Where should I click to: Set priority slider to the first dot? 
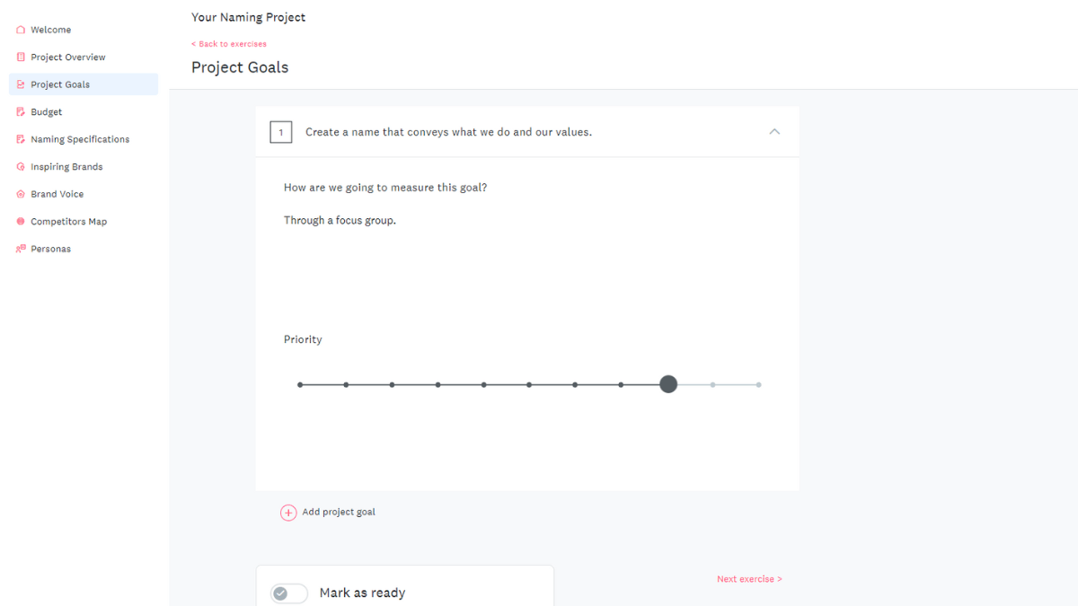click(x=300, y=385)
